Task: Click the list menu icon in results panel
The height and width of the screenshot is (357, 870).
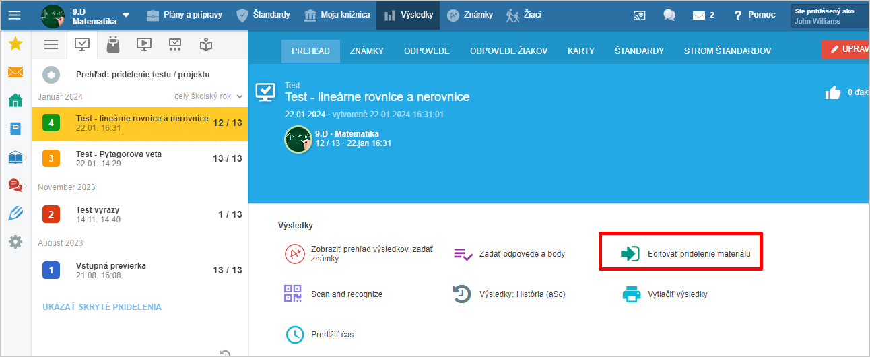Action: coord(51,44)
